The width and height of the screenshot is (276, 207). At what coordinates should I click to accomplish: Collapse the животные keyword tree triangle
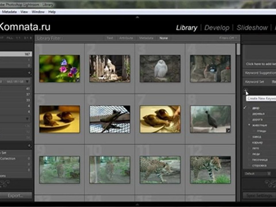click(x=249, y=125)
